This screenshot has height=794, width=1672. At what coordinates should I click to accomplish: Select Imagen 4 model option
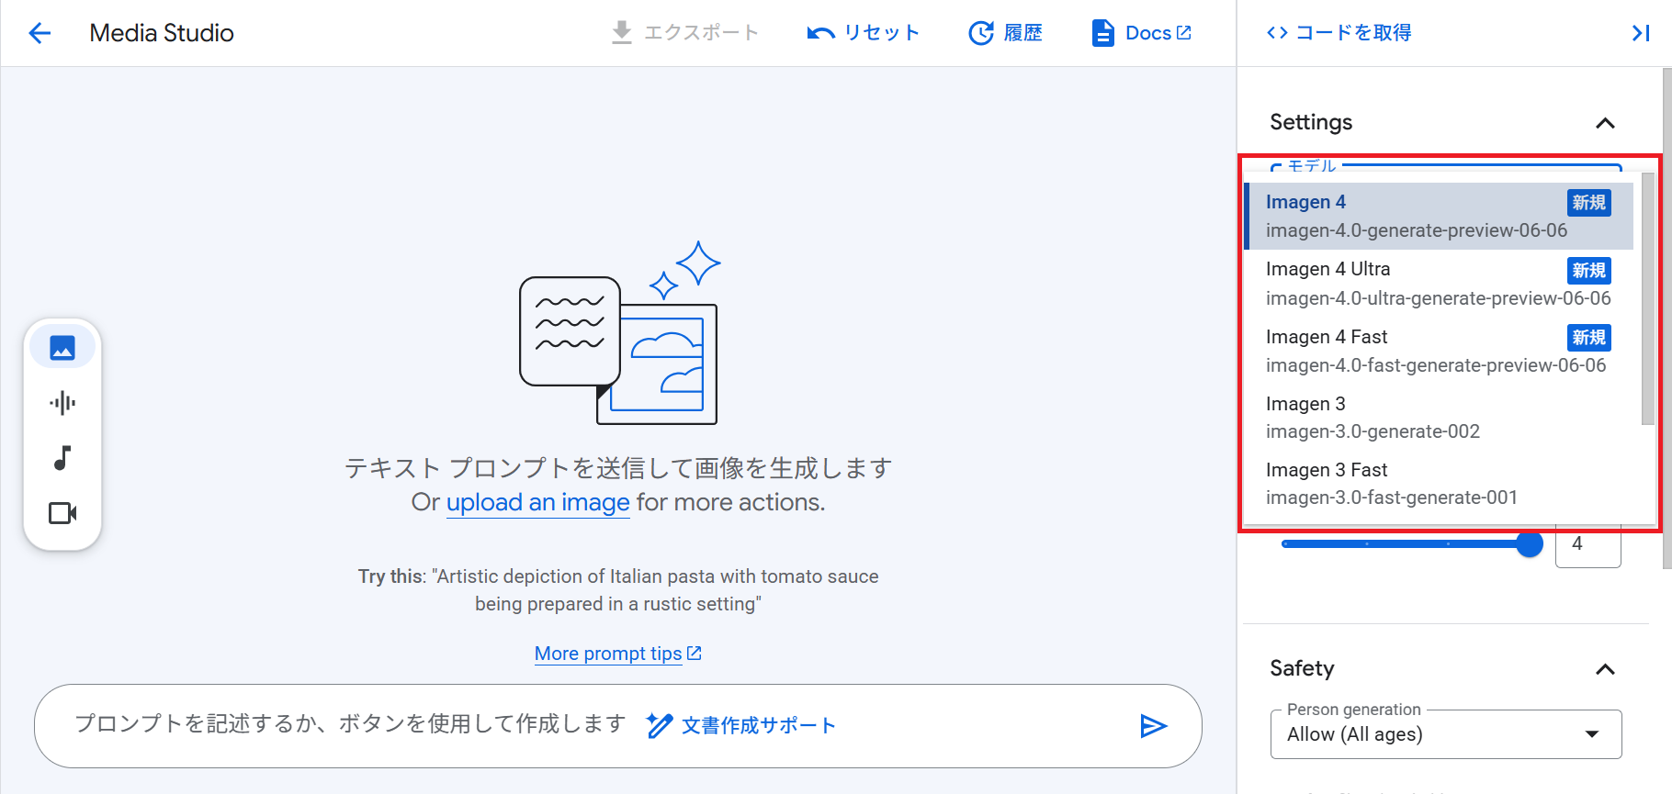[x=1439, y=216]
